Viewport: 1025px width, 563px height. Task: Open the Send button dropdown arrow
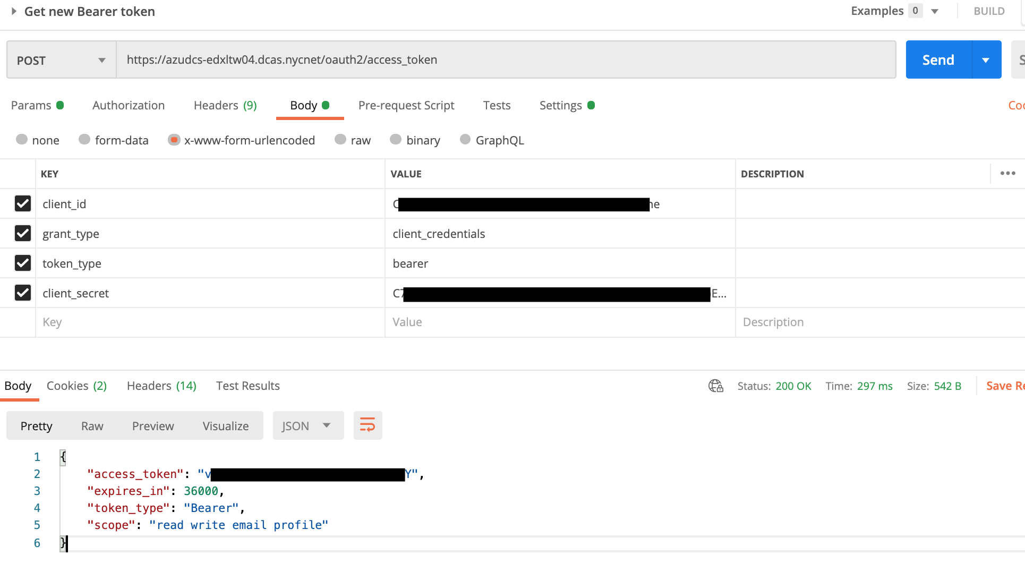click(986, 60)
